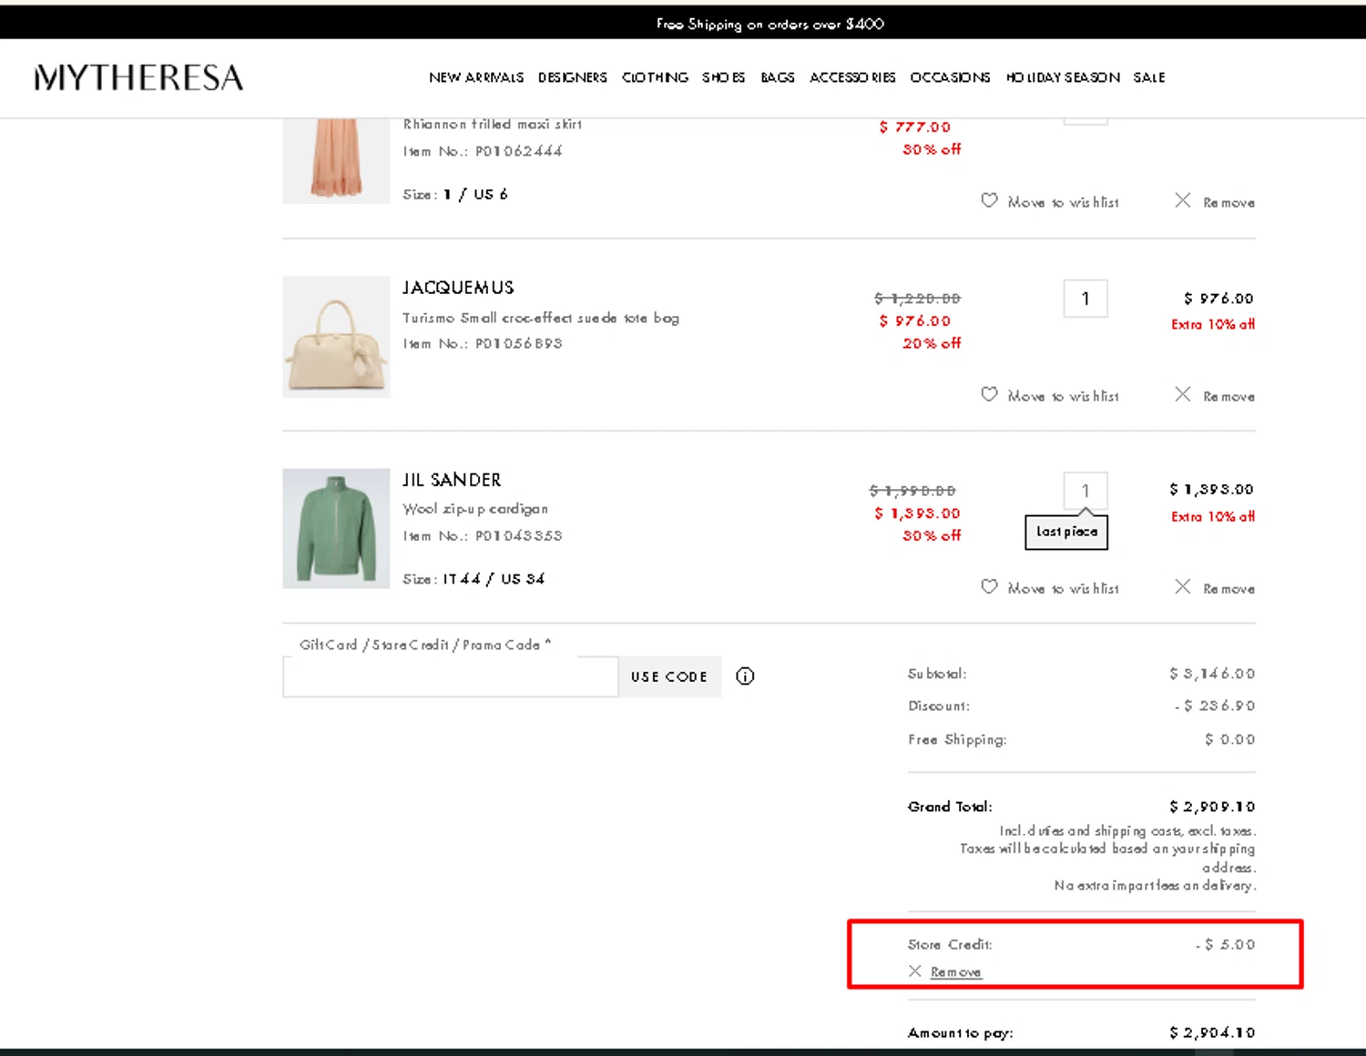1366x1056 pixels.
Task: Click X icon beside Store Credit Remove
Action: (x=915, y=971)
